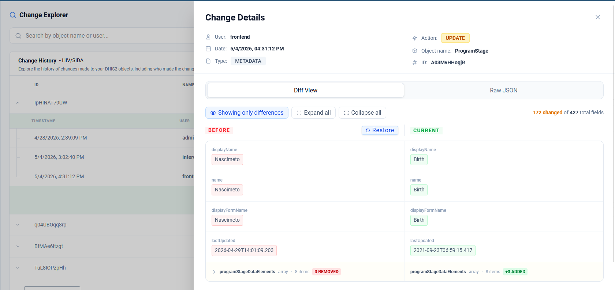The height and width of the screenshot is (290, 615).
Task: Click the current name field value Birth
Action: [x=419, y=190]
